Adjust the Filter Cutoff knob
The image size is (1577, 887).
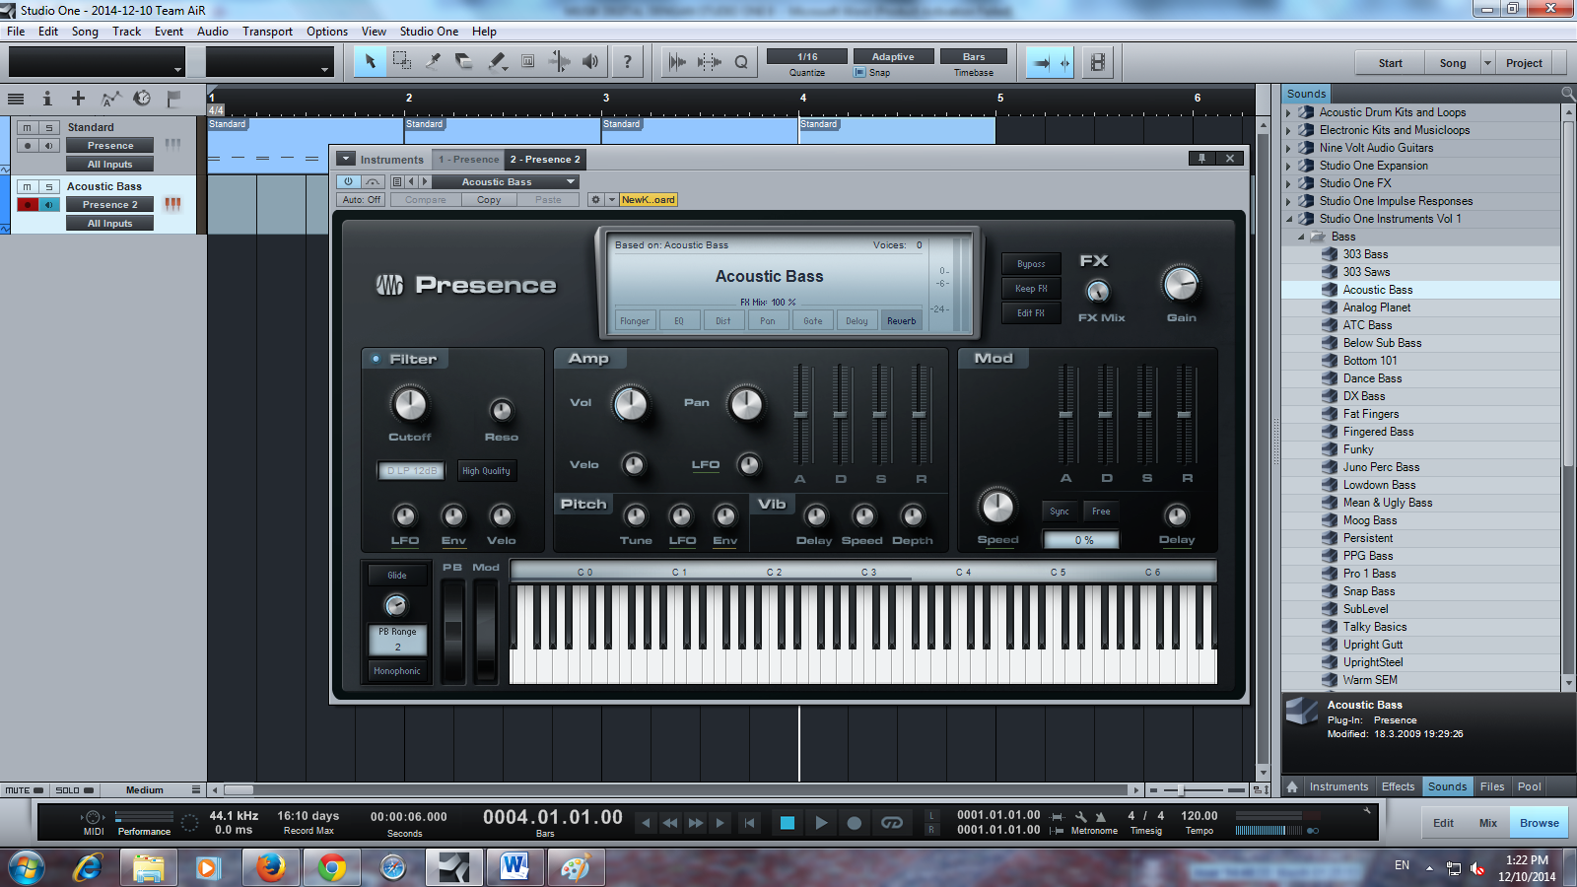click(x=410, y=404)
